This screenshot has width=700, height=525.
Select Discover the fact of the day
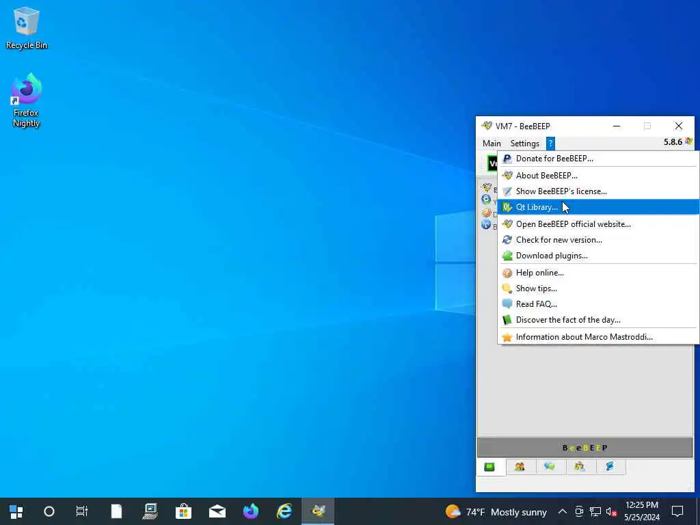click(x=597, y=320)
